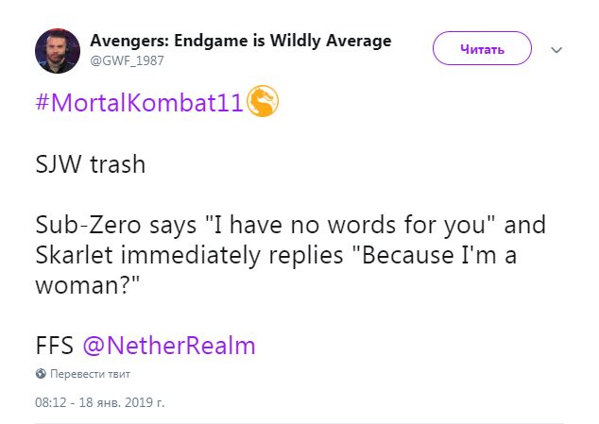
Task: Click display name Avengers: Endgame is Wildly Average
Action: point(241,41)
